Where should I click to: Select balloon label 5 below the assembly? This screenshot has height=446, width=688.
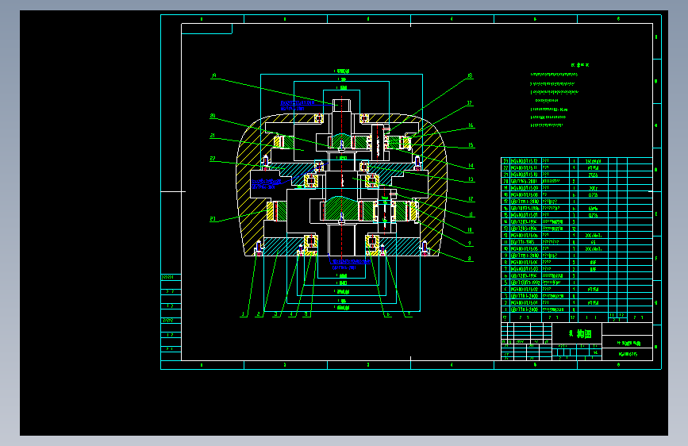pyautogui.click(x=306, y=314)
